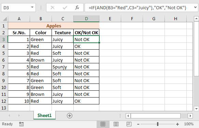Click the zoom slider handle
Screen dimensions: 199x128
coord(158,124)
